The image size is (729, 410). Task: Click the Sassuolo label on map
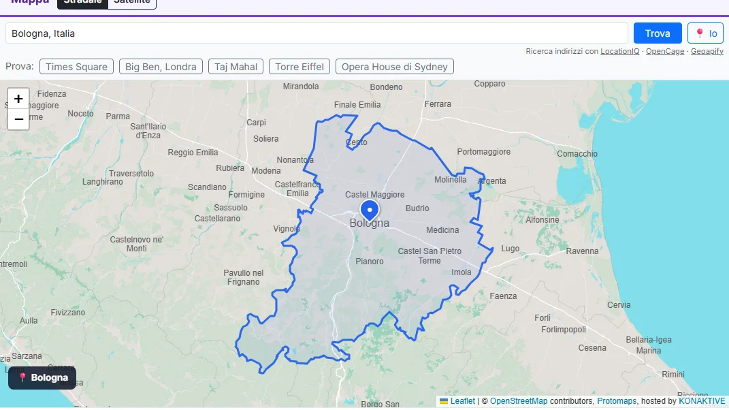231,208
